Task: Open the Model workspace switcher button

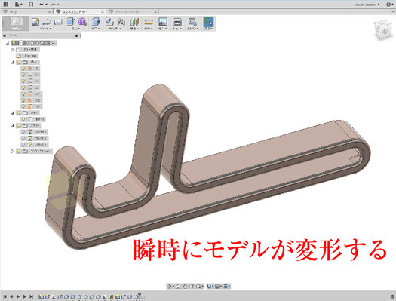Action: click(x=17, y=23)
